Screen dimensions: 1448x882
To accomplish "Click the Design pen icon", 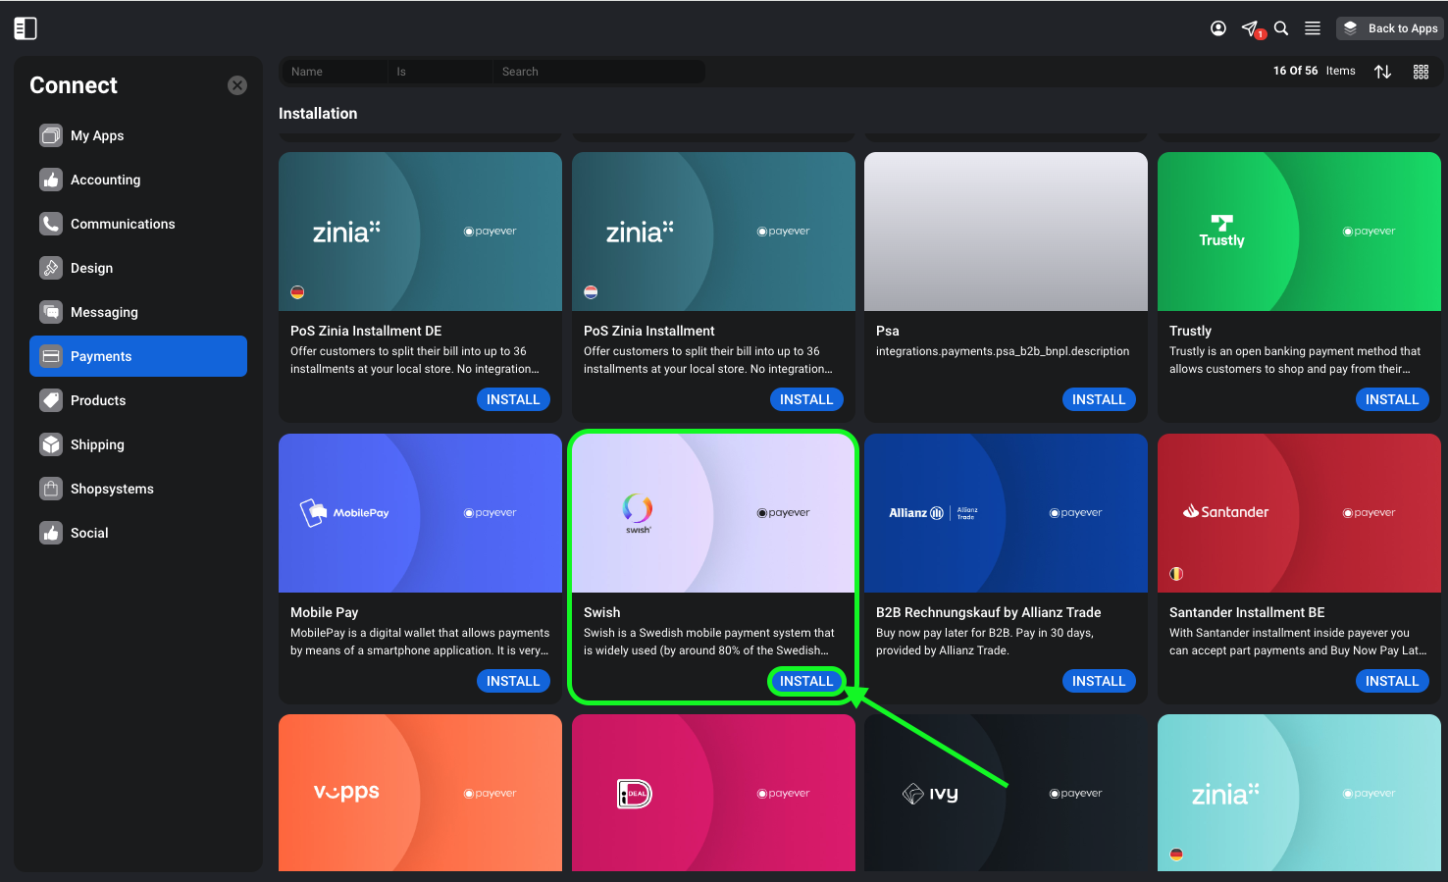I will [51, 268].
